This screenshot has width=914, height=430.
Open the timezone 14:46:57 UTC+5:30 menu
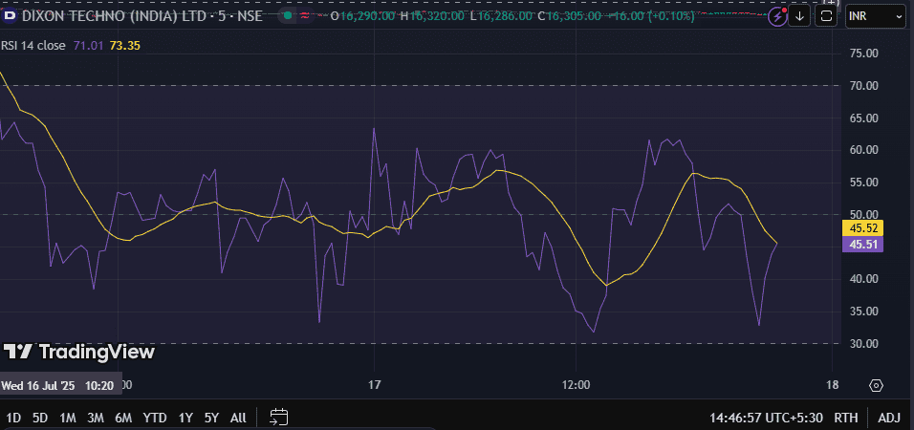tap(766, 418)
